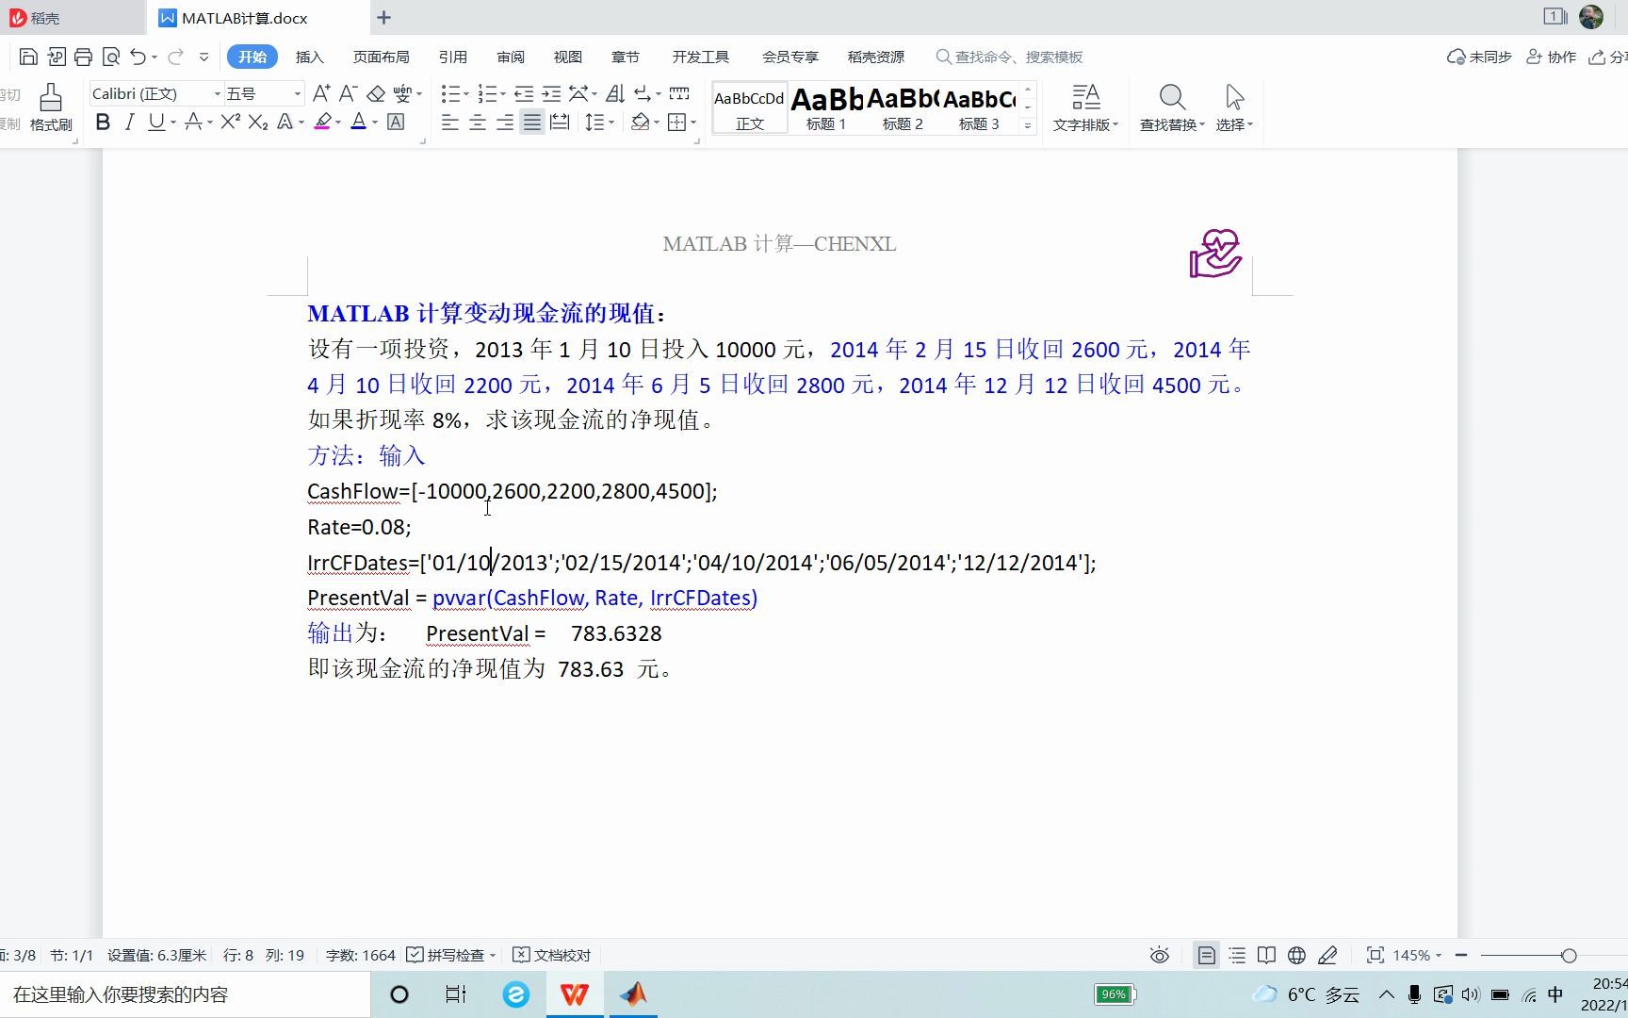Toggle justify alignment button
The width and height of the screenshot is (1628, 1018).
pyautogui.click(x=532, y=122)
